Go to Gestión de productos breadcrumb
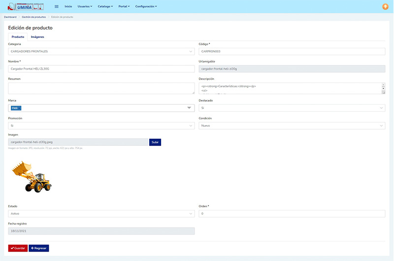 pos(33,17)
